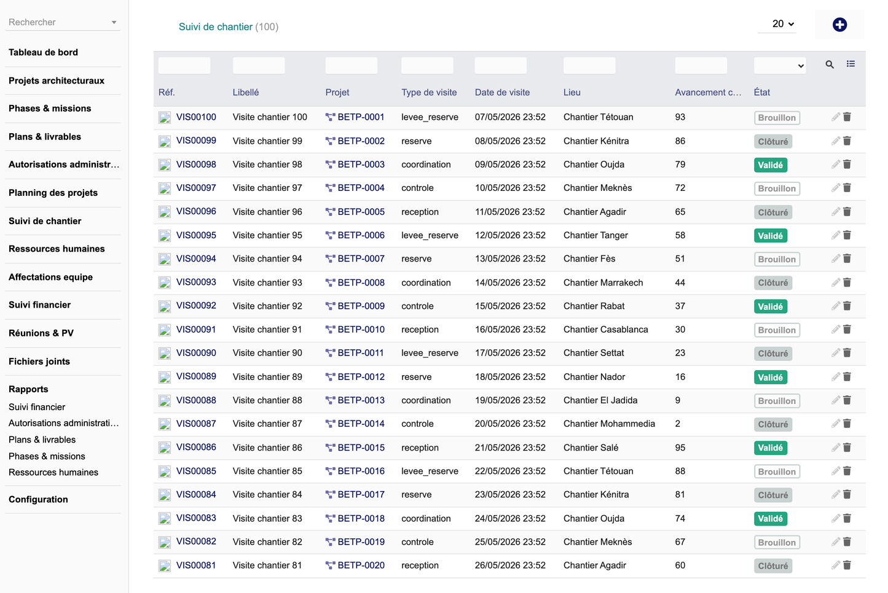This screenshot has height=593, width=888.
Task: Sort by Date de visite column
Action: pyautogui.click(x=502, y=93)
